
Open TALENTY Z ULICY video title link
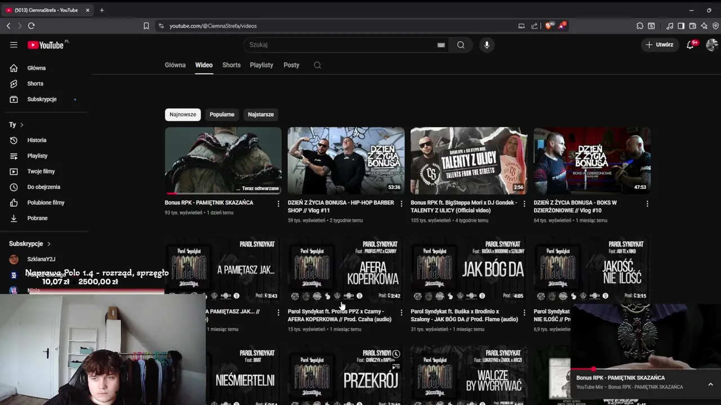[x=464, y=206]
